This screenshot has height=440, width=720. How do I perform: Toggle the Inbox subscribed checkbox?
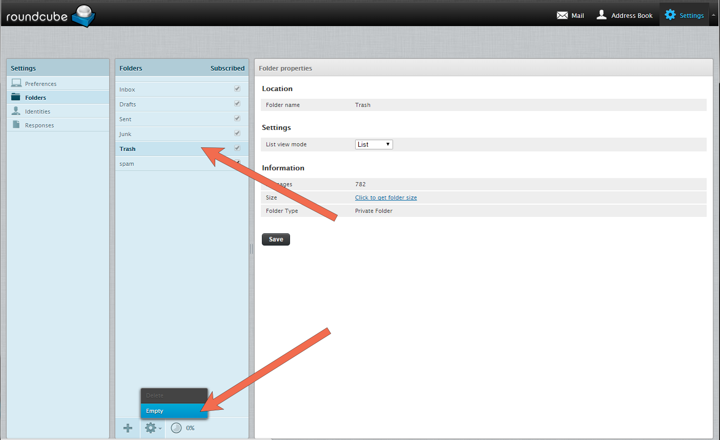[x=237, y=88]
